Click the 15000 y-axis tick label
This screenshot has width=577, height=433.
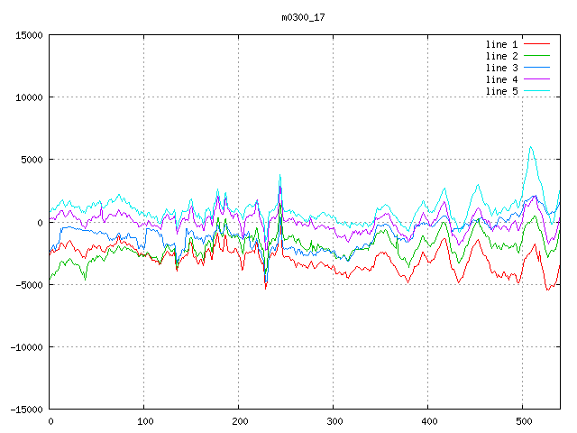pyautogui.click(x=28, y=35)
